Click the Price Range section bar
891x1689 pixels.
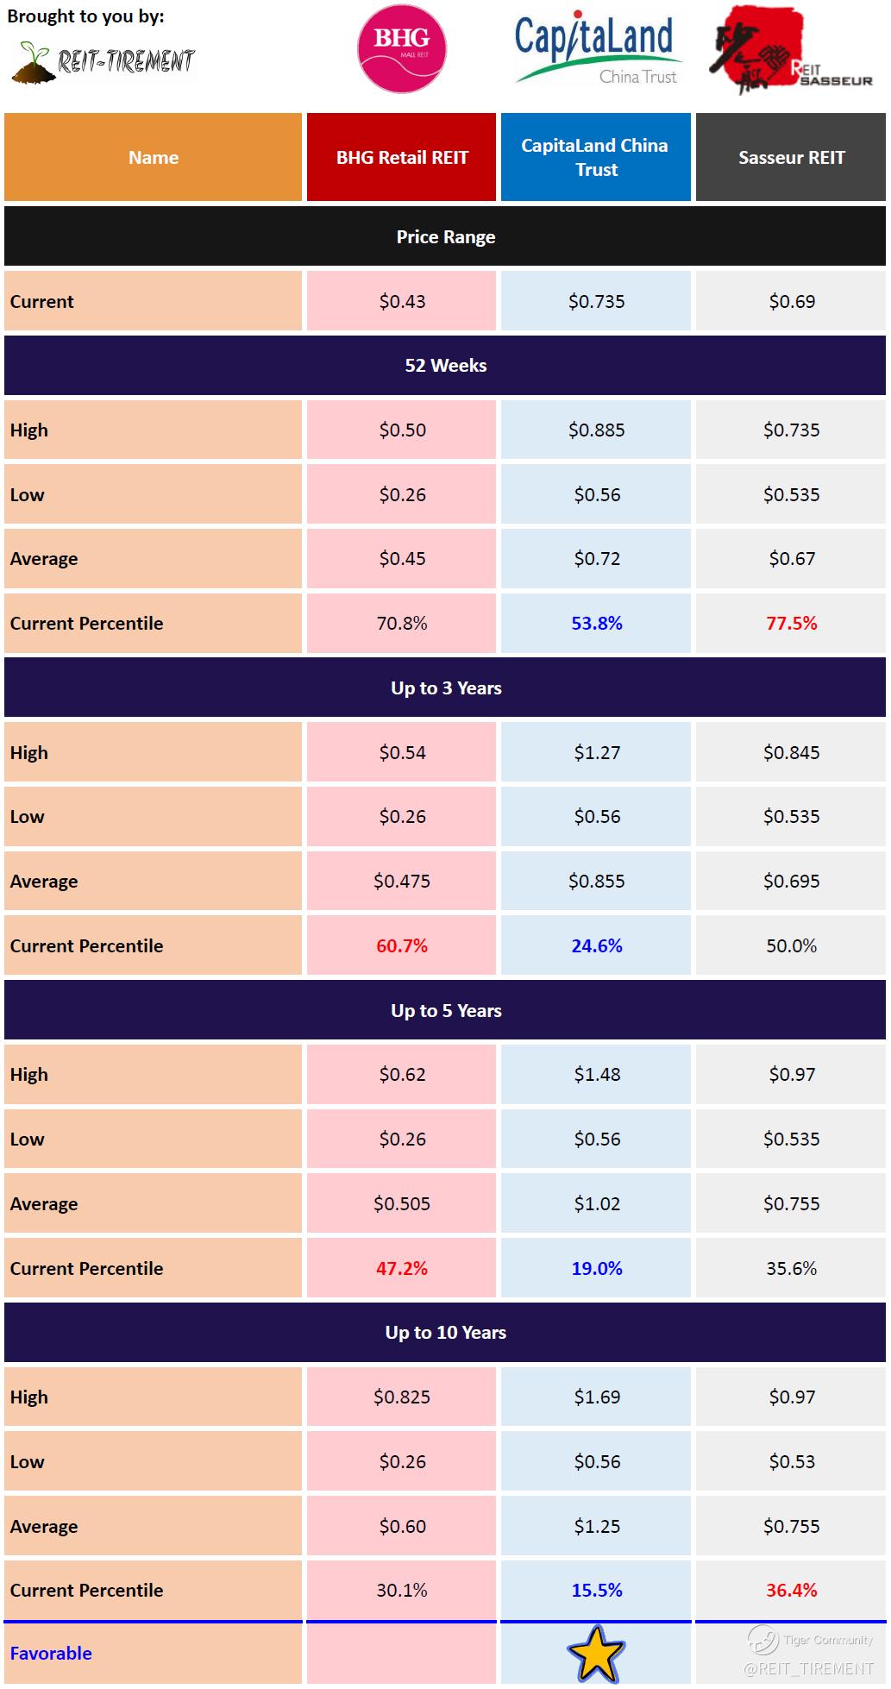[445, 237]
